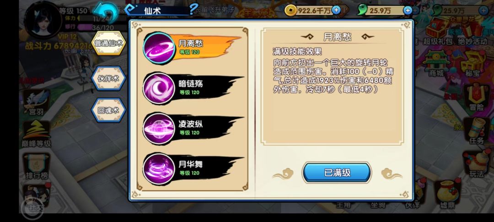Click the character avatar portrait
Screen dimensions: 494x222
[43, 20]
